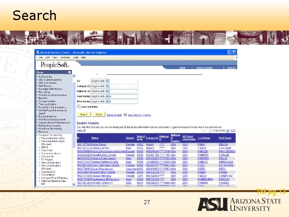Open the Edit menu

point(47,57)
